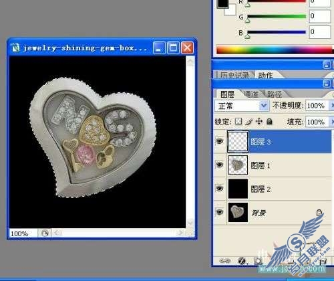Viewport: 334px width, 281px height.
Task: Click the document status icon beside 100%
Action: pos(45,233)
